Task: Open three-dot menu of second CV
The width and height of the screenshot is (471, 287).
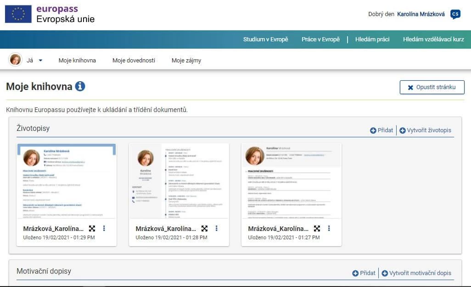Action: coord(217,228)
